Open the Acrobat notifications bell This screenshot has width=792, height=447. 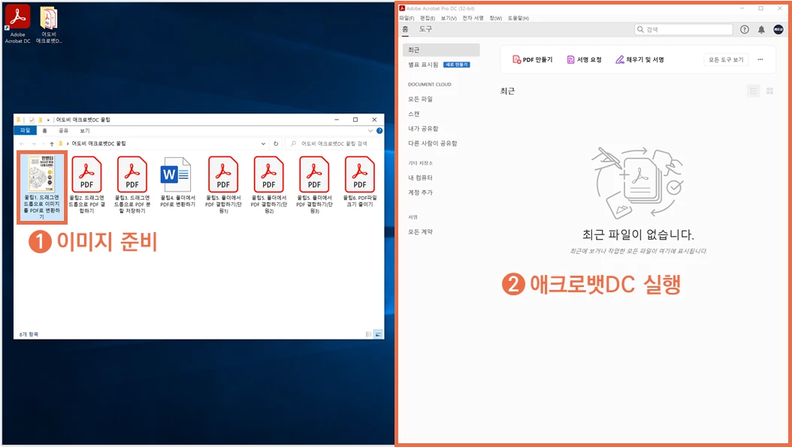click(x=761, y=29)
